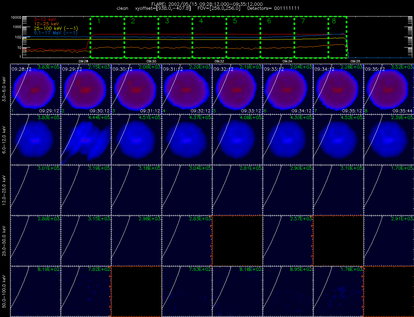Click the '25.0-50.0 keV' row label

tap(4, 241)
